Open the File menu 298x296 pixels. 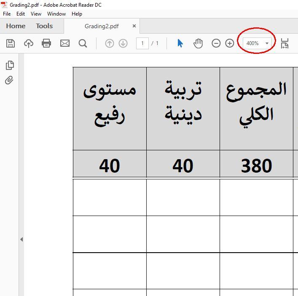pyautogui.click(x=7, y=14)
